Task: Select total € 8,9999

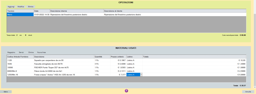Action: coord(194,75)
